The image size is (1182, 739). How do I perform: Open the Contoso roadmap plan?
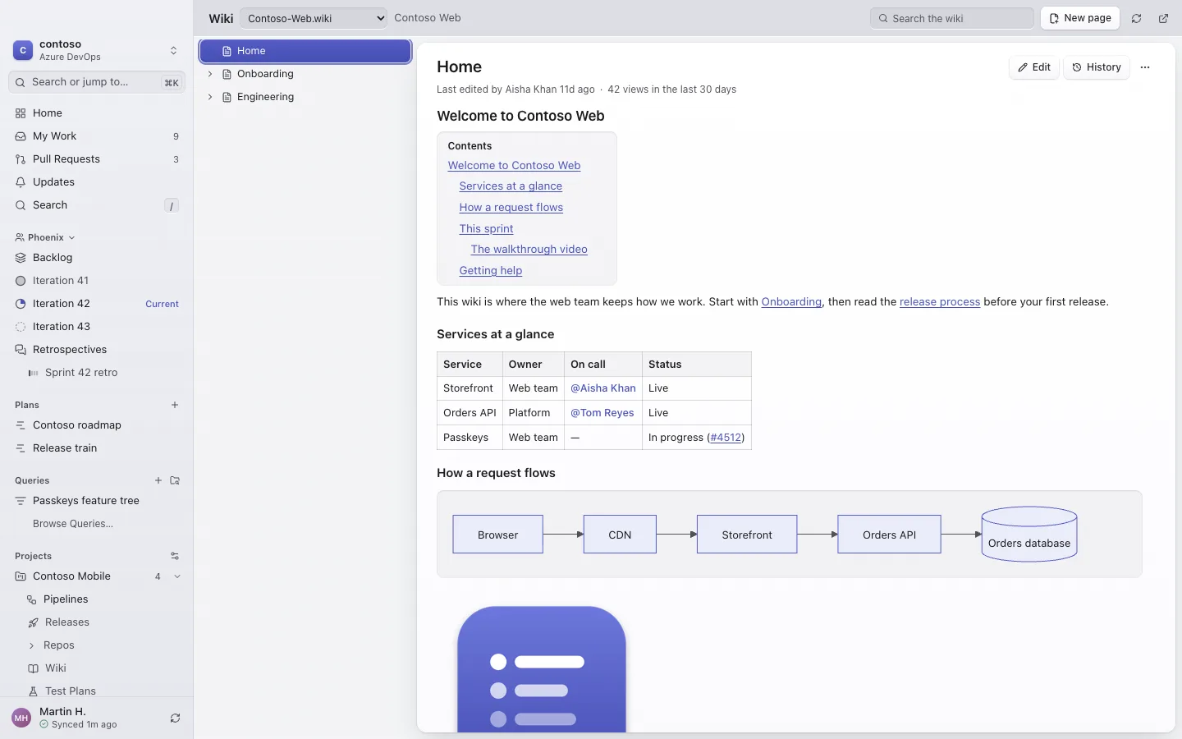pyautogui.click(x=97, y=425)
